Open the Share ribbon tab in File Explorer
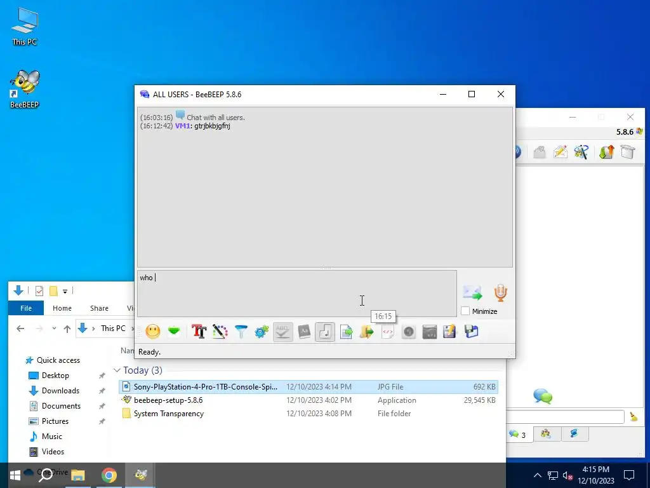 99,308
